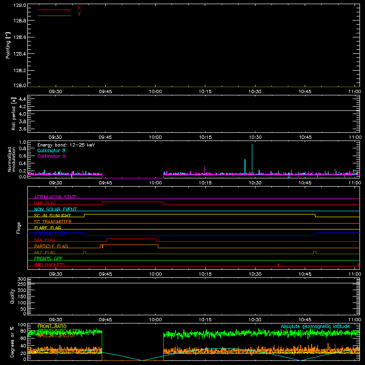
Task: Click the red X legend label
Action: coord(79,8)
